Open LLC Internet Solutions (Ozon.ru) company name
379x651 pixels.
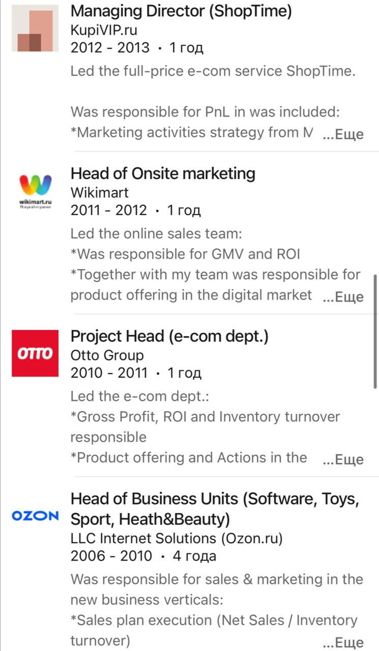click(177, 538)
